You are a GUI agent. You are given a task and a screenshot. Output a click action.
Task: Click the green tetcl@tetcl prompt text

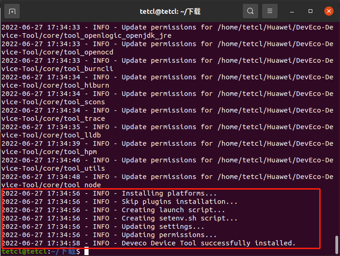pyautogui.click(x=23, y=251)
